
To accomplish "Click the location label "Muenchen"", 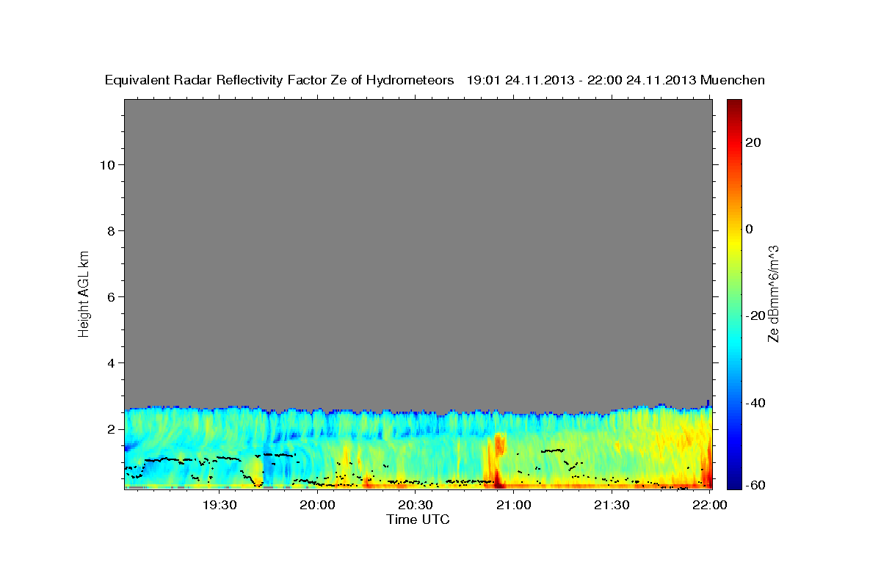I will pyautogui.click(x=733, y=81).
